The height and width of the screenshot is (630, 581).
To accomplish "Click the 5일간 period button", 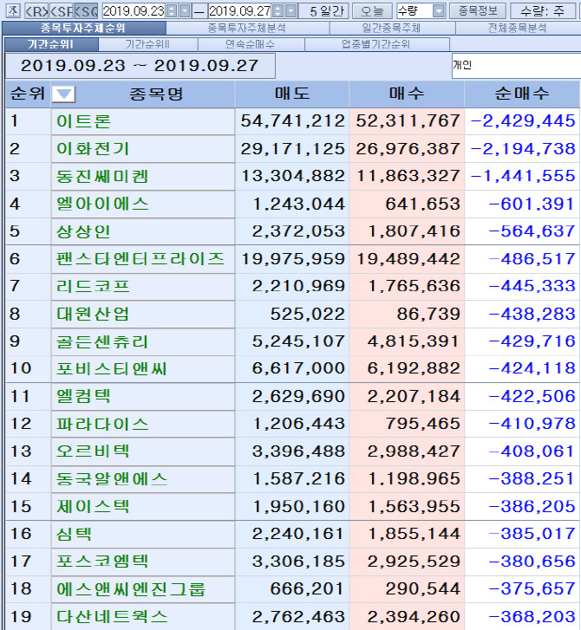I will (328, 10).
